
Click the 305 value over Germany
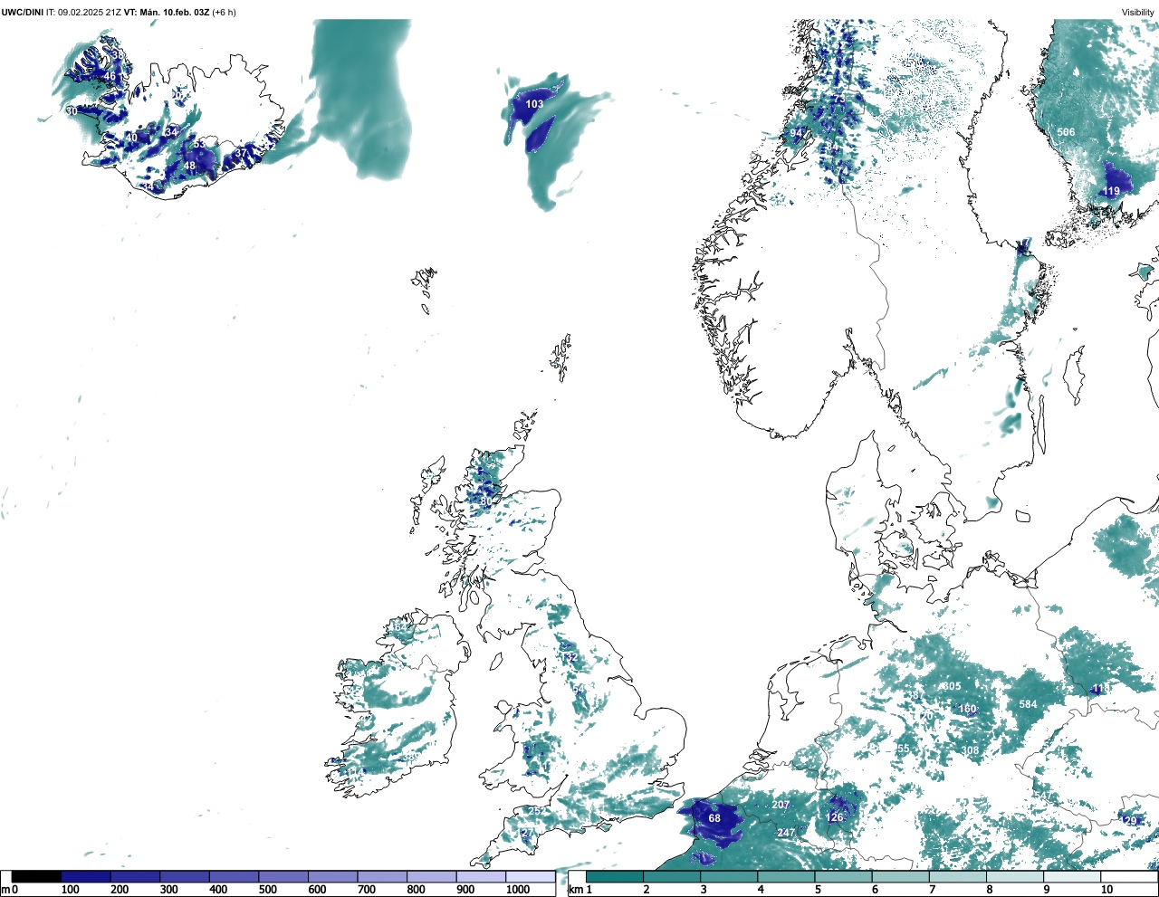click(x=952, y=686)
